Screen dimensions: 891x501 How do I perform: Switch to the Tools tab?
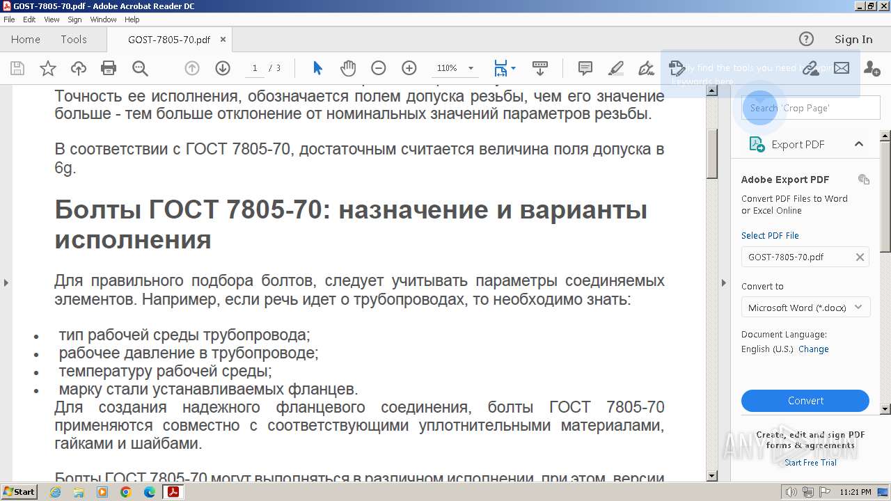pos(74,40)
